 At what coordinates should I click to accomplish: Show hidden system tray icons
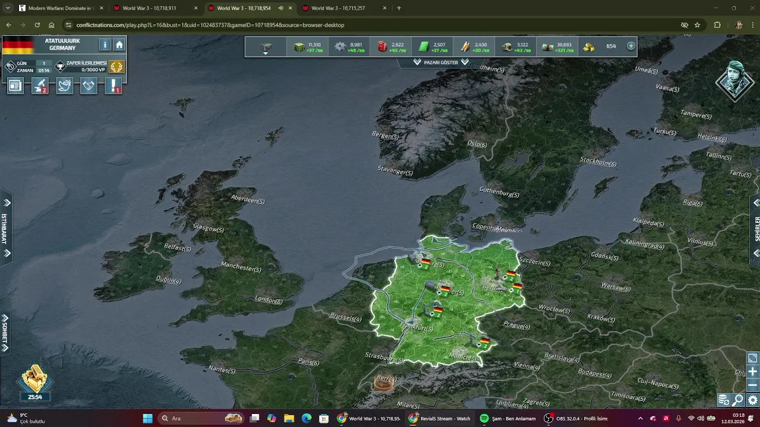(x=640, y=418)
